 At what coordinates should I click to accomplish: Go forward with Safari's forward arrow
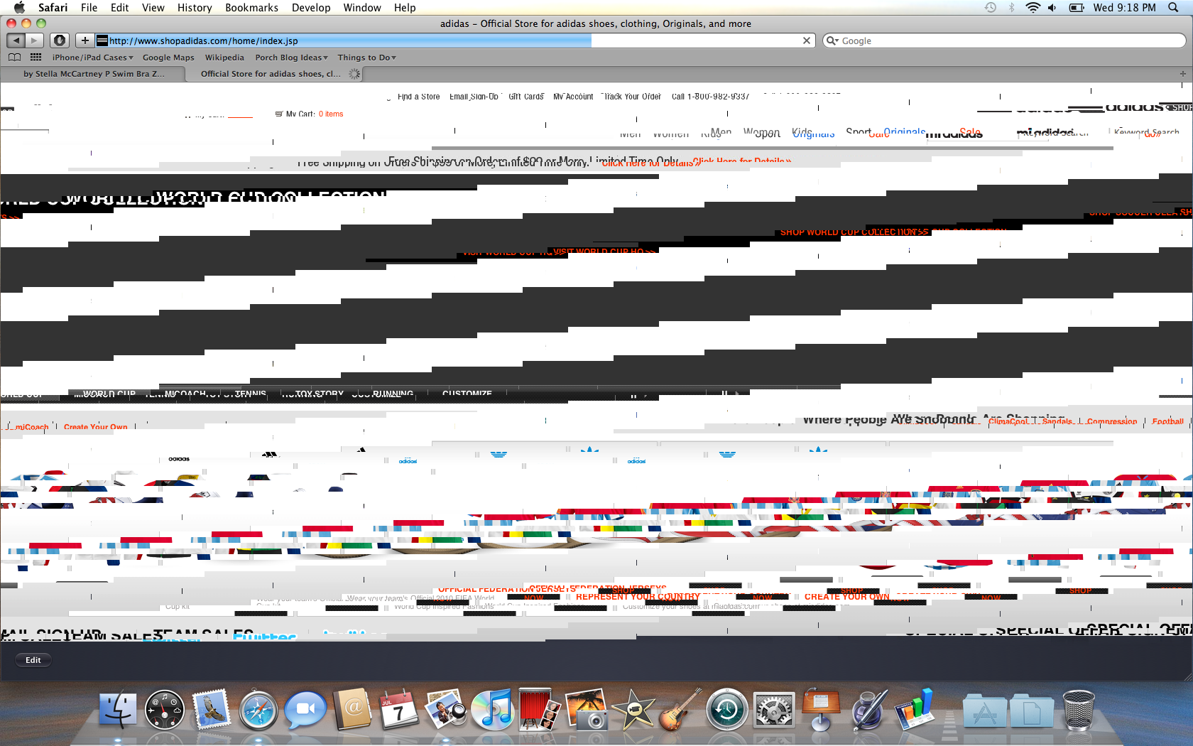click(x=35, y=40)
